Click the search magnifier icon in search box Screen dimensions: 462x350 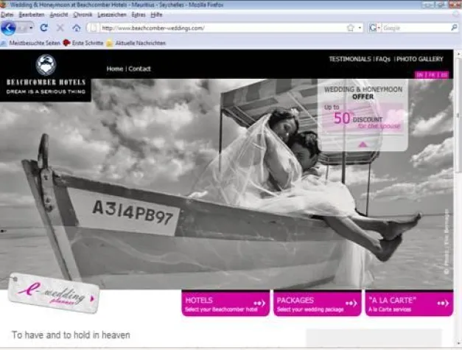point(453,28)
